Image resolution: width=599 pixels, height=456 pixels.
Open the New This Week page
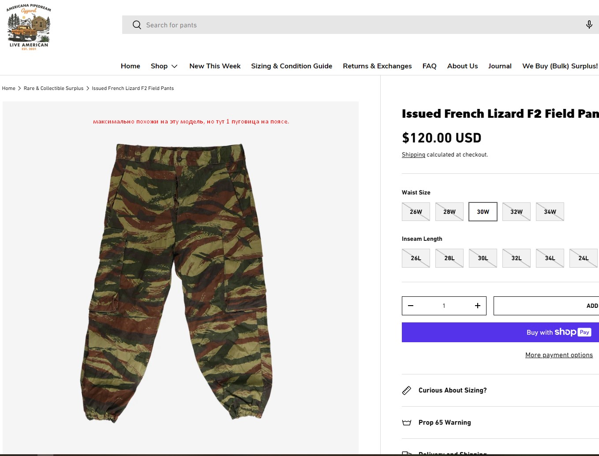(x=215, y=66)
